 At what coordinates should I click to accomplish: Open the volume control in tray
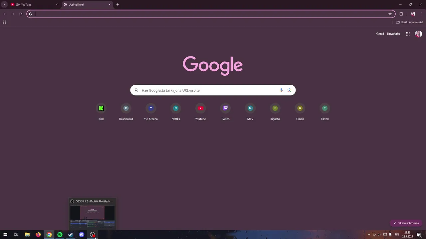click(379, 235)
